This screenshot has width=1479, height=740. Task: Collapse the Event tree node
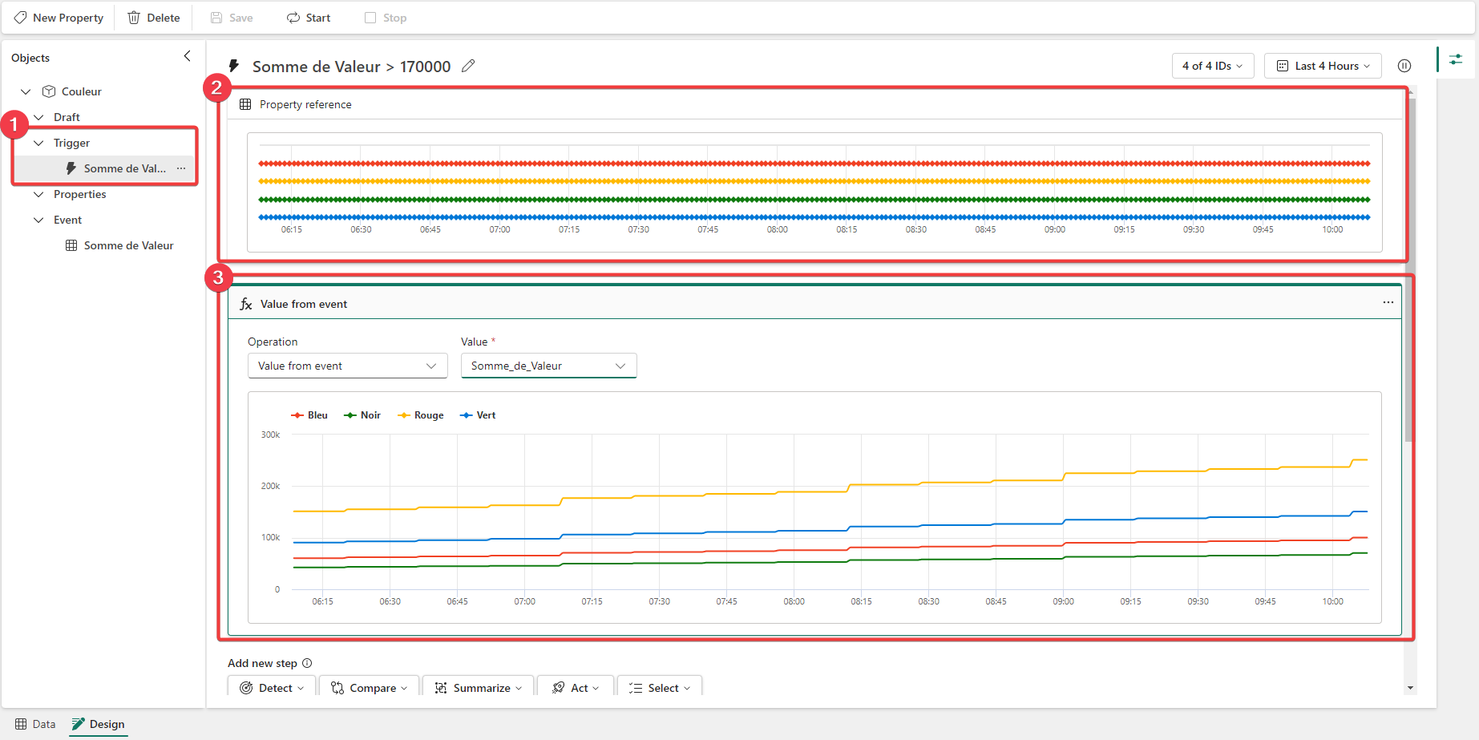(38, 220)
